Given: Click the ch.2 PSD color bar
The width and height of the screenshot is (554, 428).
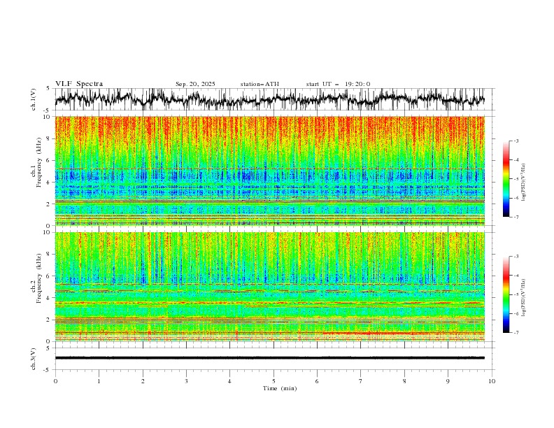Looking at the screenshot, I should click(x=506, y=294).
